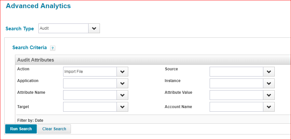The height and width of the screenshot is (140, 291).
Task: Select the Instance input field
Action: [236, 83]
